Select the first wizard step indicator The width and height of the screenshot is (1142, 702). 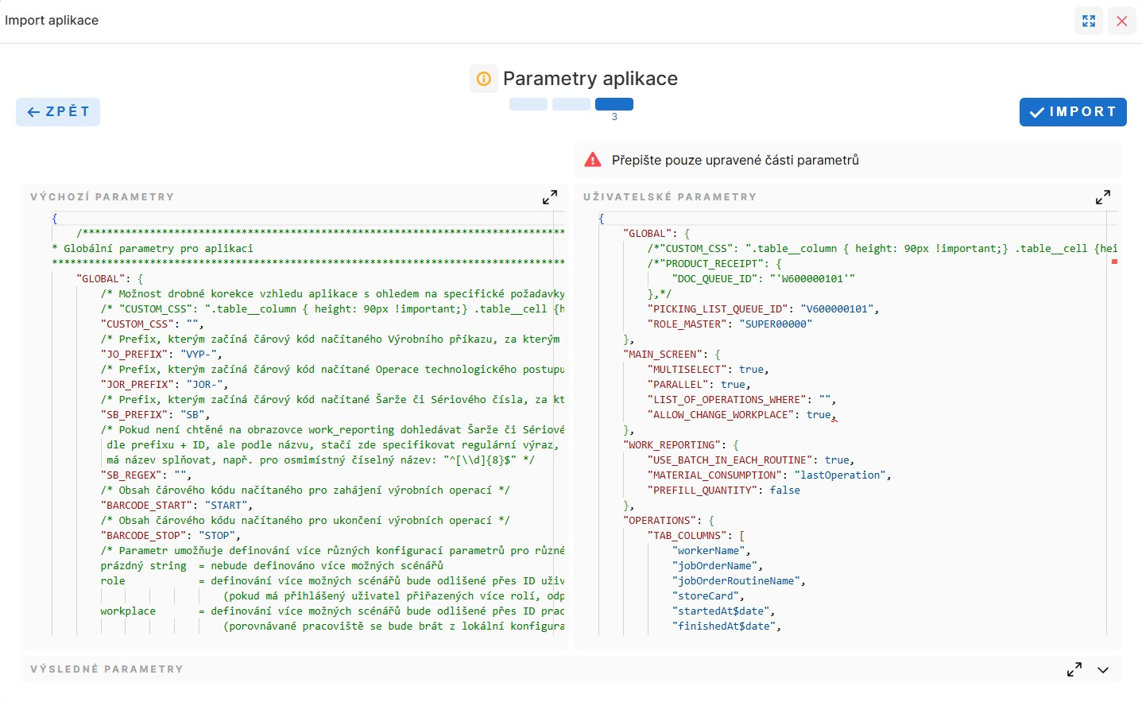tap(528, 104)
